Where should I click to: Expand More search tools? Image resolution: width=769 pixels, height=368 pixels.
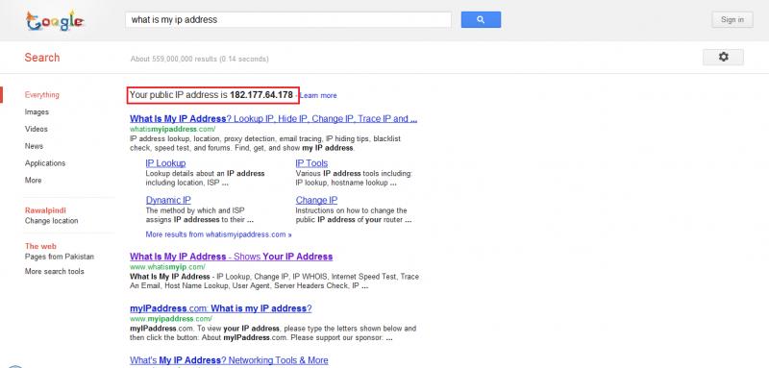coord(55,271)
